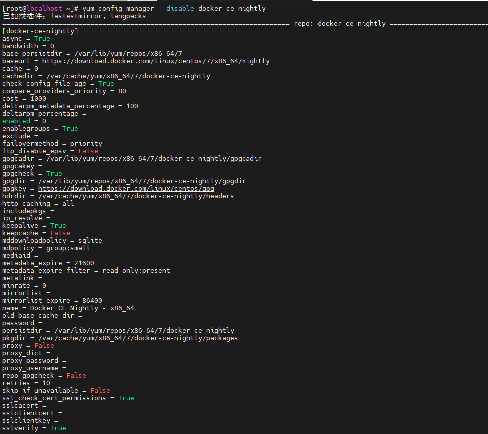Screen dimensions: 488x434
Task: Select the "--disable" option in the command
Action: (176, 9)
